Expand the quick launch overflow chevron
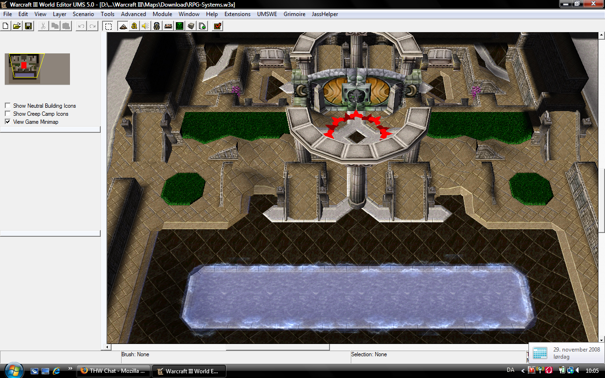The height and width of the screenshot is (378, 605). (x=70, y=368)
